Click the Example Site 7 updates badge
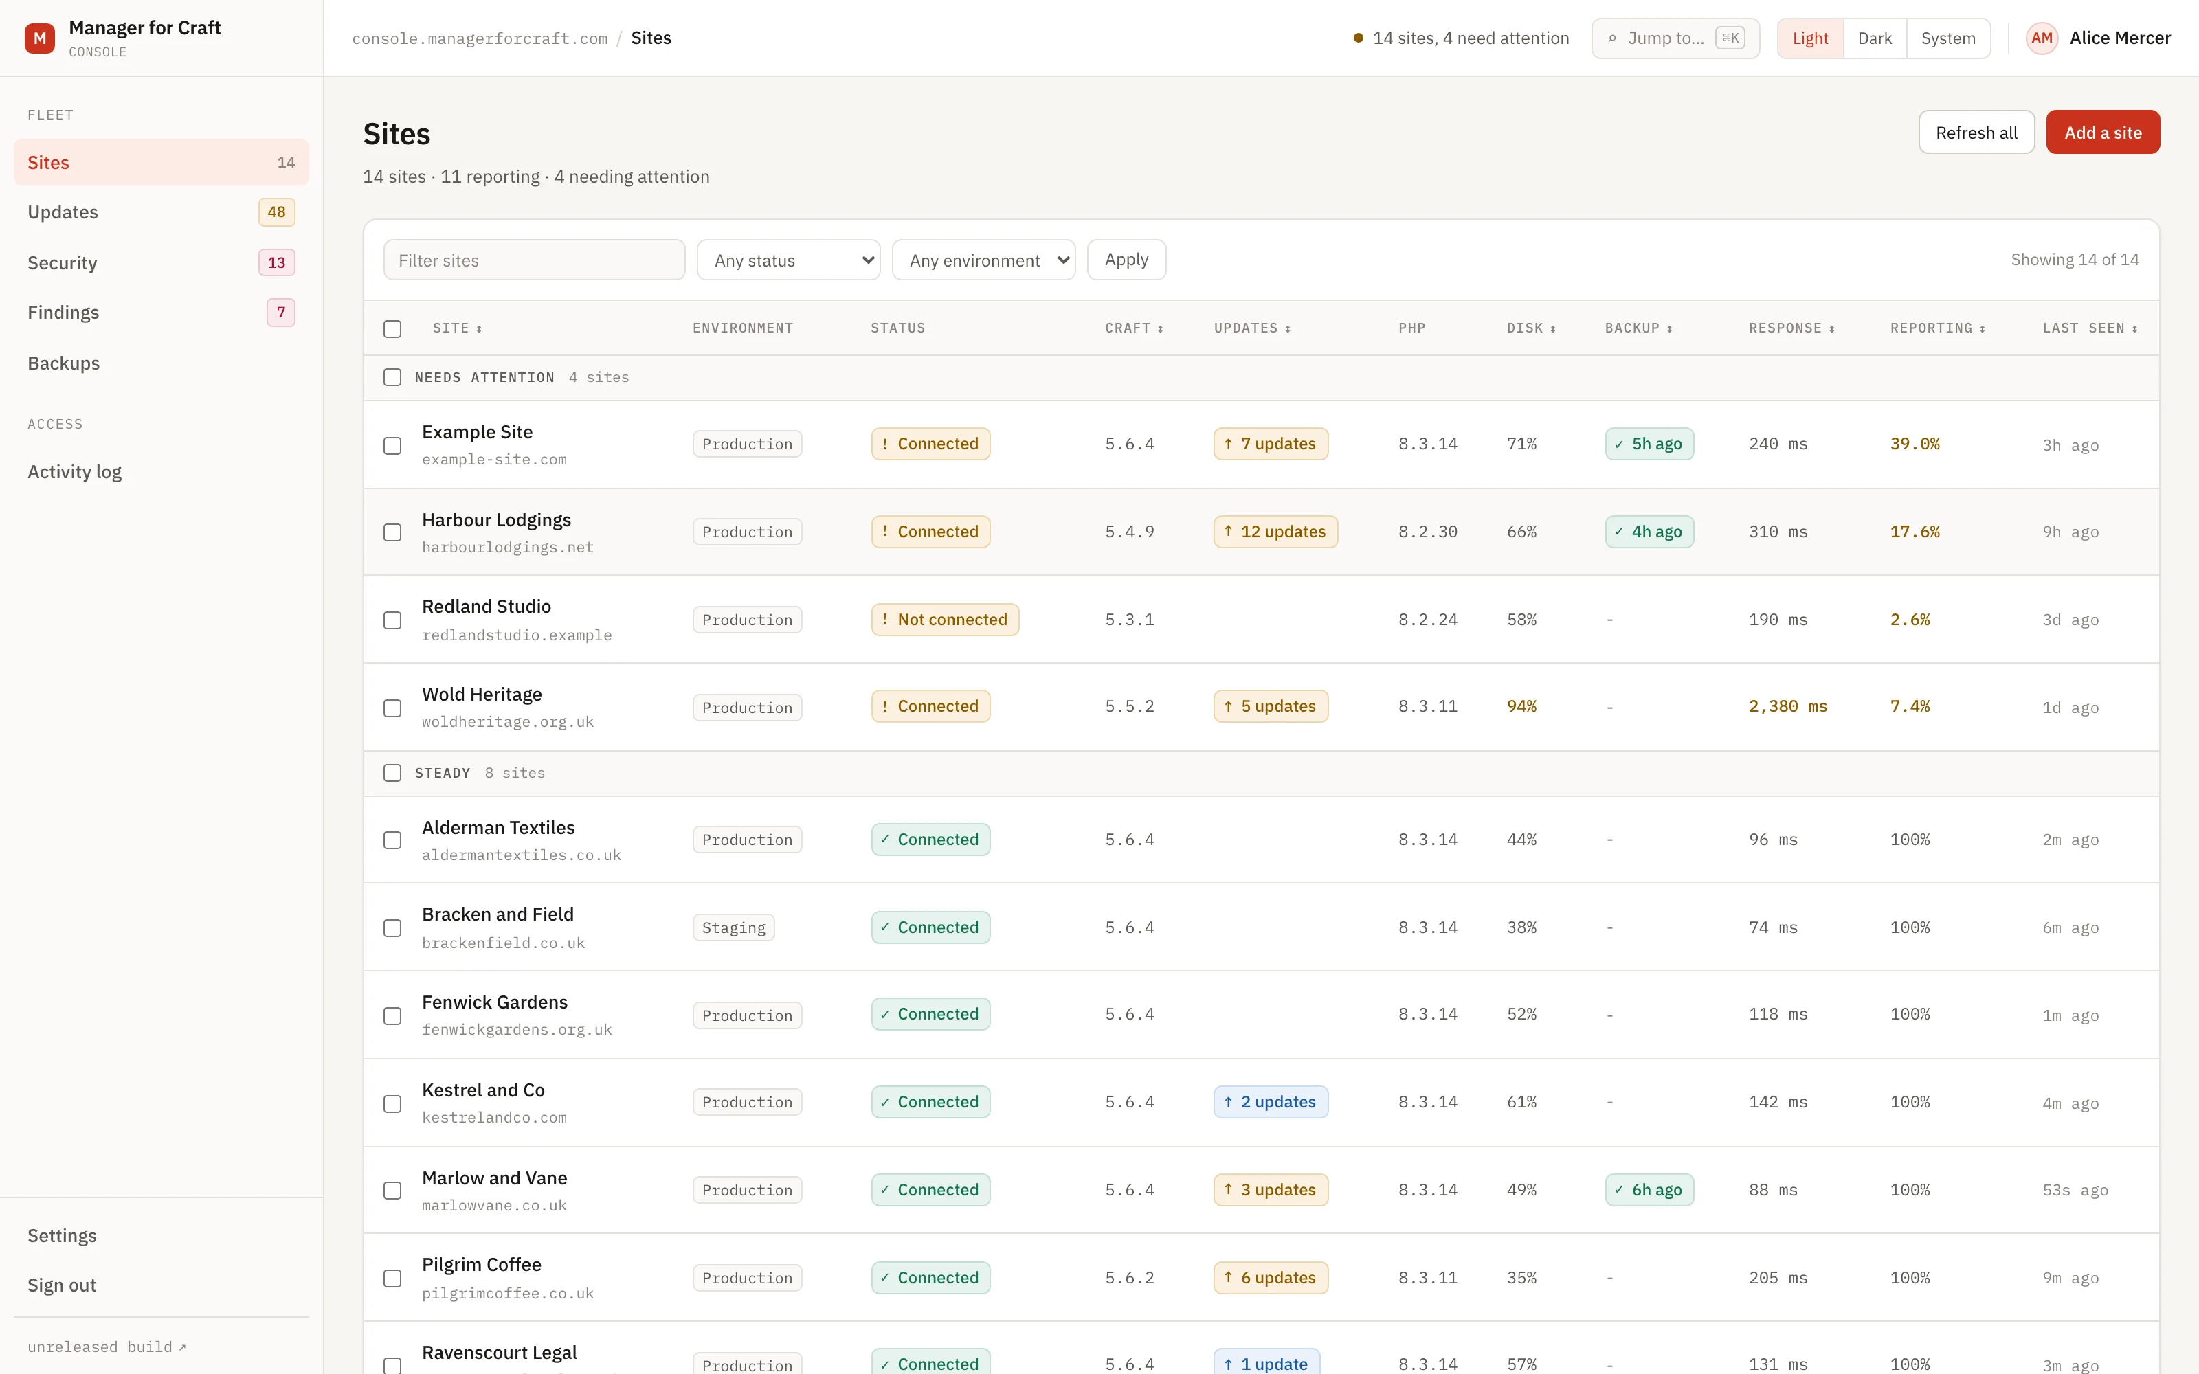Screen dimensions: 2199x1374 click(x=1271, y=444)
